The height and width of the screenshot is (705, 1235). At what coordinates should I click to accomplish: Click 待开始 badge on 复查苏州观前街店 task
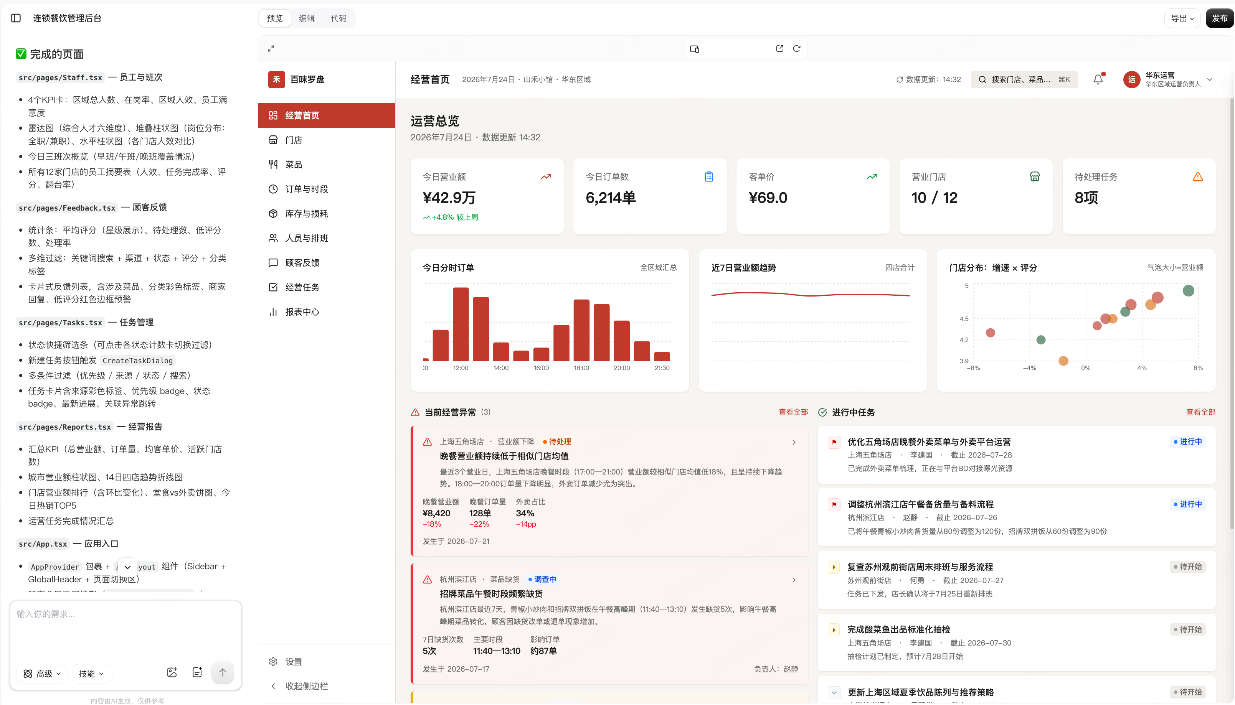(x=1187, y=567)
